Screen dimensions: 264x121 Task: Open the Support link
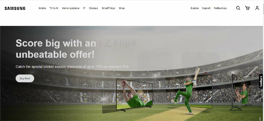pos(206,8)
